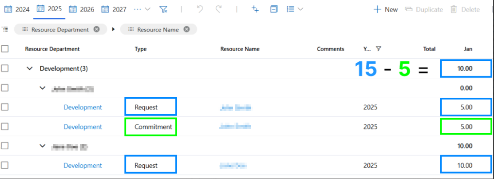
Task: Click the Jan 0.00 subtotal cell
Action: tap(466, 88)
